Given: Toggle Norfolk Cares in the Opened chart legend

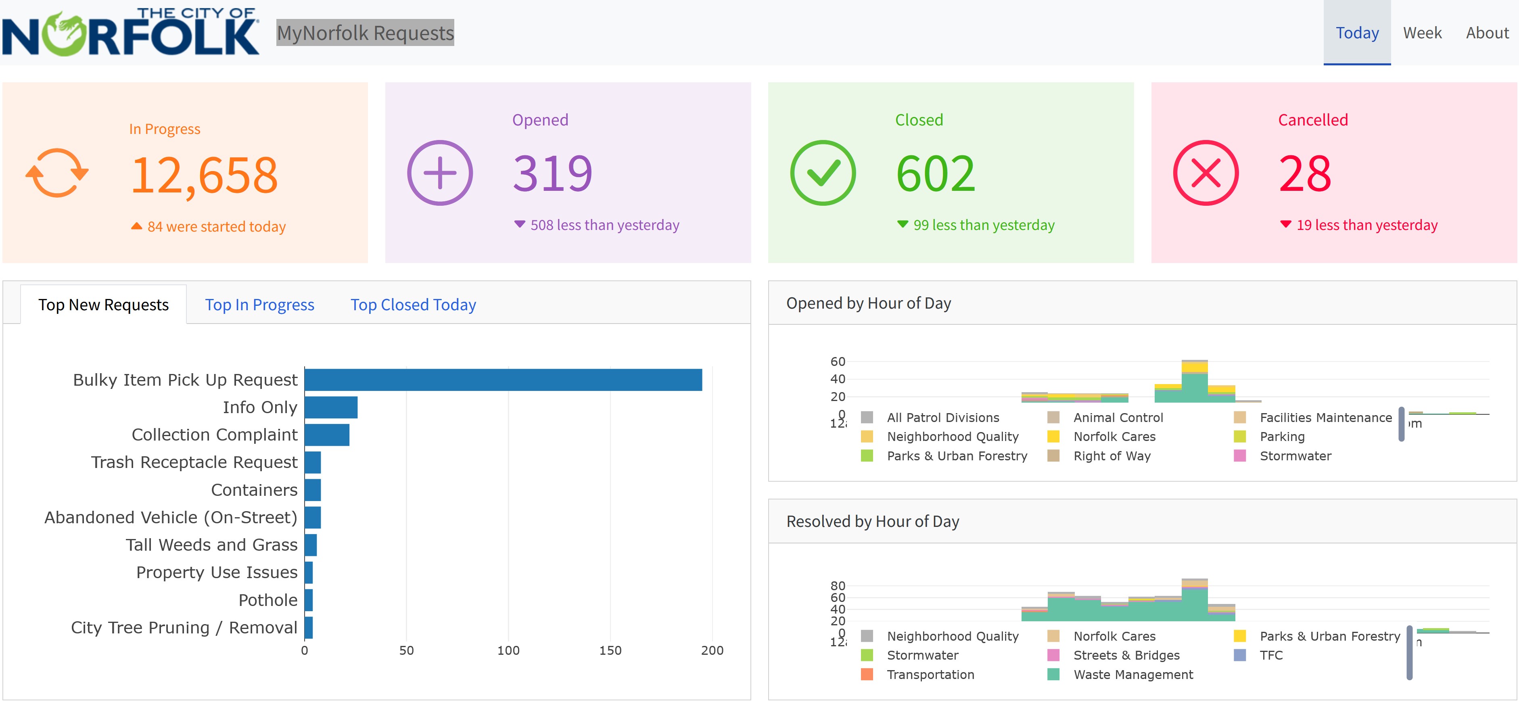Looking at the screenshot, I should (1114, 437).
